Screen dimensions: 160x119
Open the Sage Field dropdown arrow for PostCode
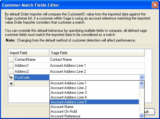(x=142, y=77)
